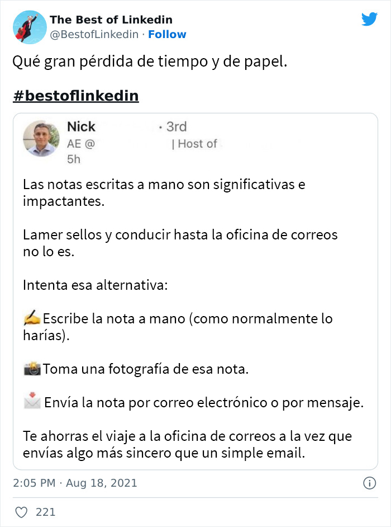Click Nick's name in the embedded post
This screenshot has height=527, width=391.
click(82, 126)
